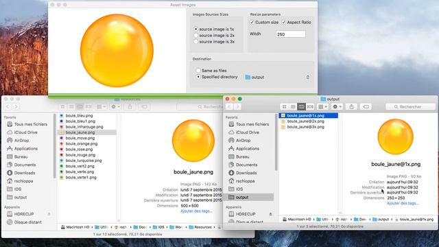Click the Share button in output window
This screenshot has width=439, height=247.
click(x=351, y=107)
